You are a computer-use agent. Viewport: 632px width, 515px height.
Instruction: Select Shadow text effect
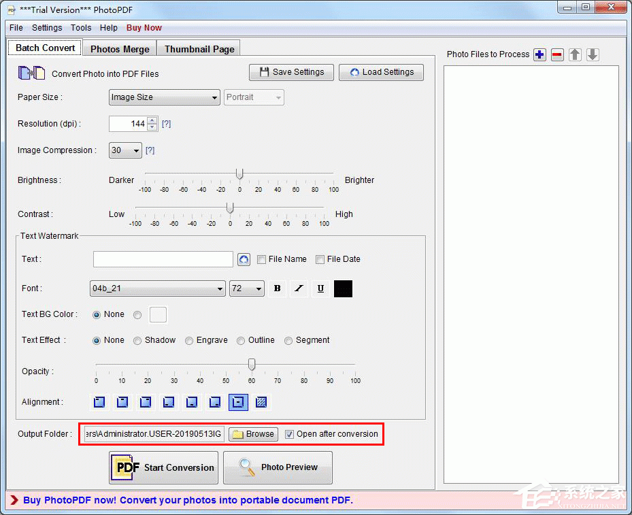coord(137,341)
